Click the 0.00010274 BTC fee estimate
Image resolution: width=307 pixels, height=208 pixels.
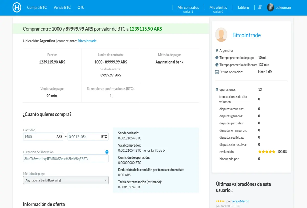coord(129,187)
